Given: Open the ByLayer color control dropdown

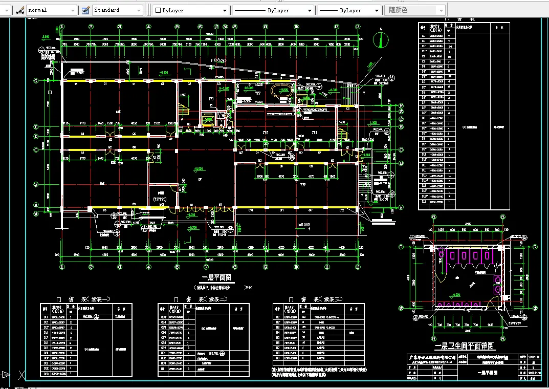Looking at the screenshot, I should (x=191, y=11).
